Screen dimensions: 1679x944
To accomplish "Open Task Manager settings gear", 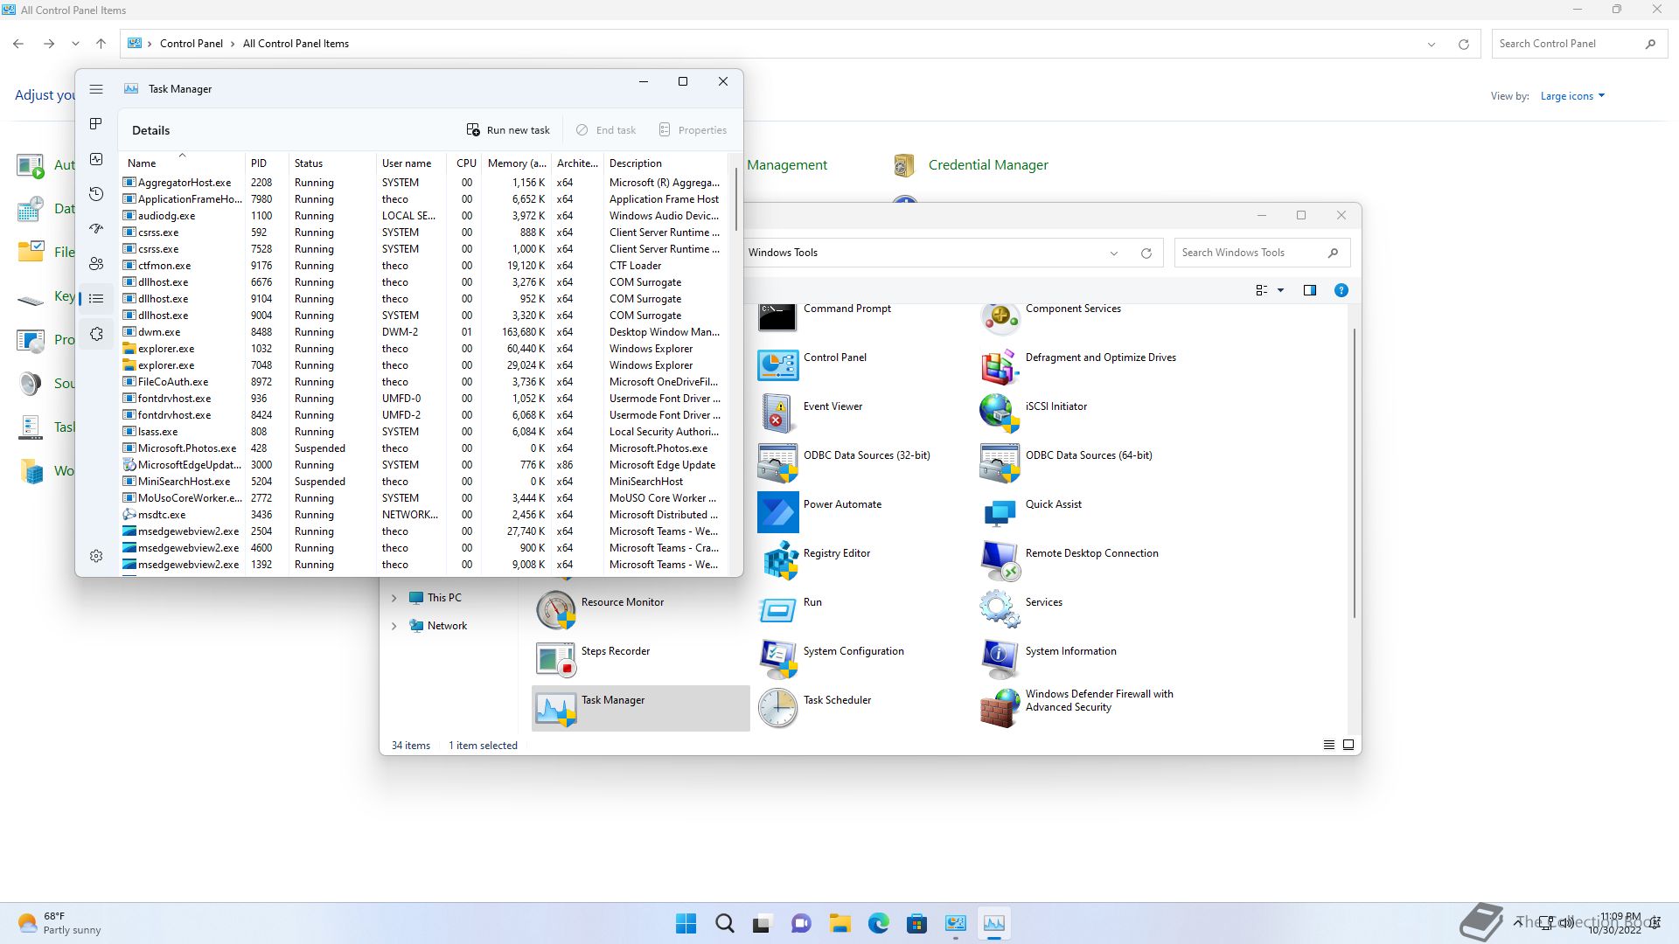I will (x=96, y=556).
